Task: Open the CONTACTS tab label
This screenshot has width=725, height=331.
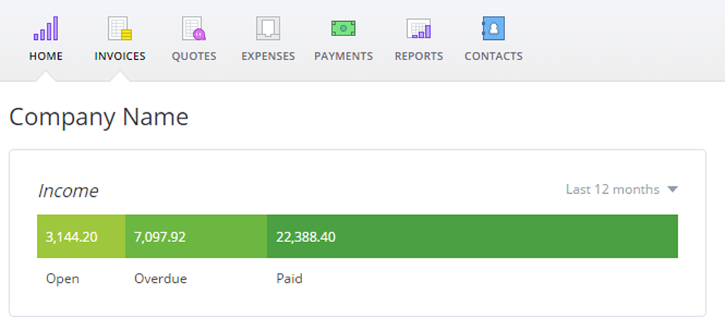Action: [x=494, y=57]
